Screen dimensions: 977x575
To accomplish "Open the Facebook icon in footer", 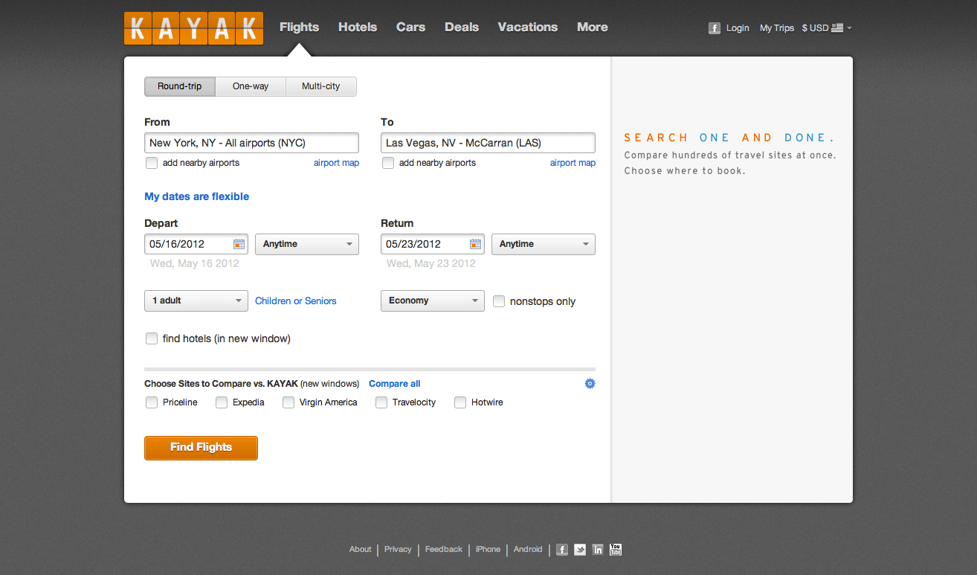I will [562, 550].
